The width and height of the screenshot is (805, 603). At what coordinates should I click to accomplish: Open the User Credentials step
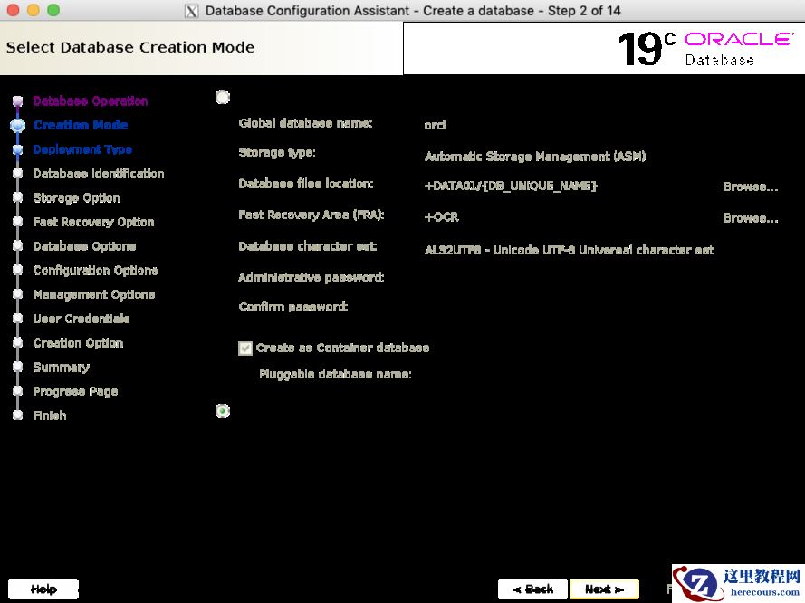point(81,319)
